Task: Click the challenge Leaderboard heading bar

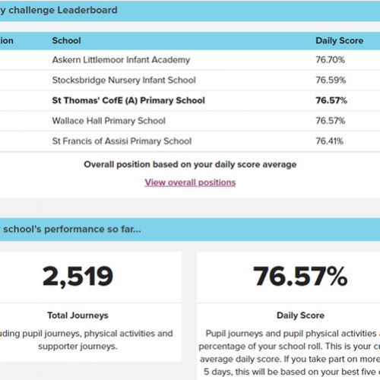Action: click(190, 11)
